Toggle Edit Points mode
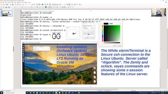Screen dimensions: 168x94 (69, 7)
